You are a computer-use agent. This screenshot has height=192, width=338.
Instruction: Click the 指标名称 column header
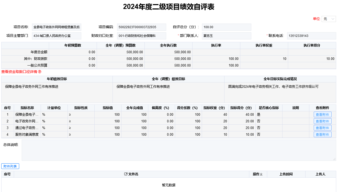[27, 108]
